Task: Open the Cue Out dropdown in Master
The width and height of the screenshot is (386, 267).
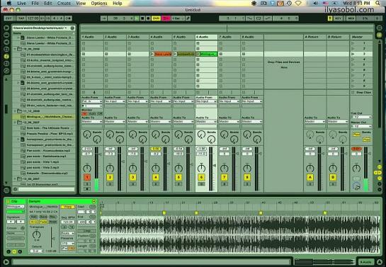Action: pos(361,117)
